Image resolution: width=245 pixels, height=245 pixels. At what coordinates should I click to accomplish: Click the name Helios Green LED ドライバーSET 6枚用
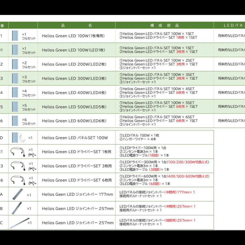tap(77, 180)
